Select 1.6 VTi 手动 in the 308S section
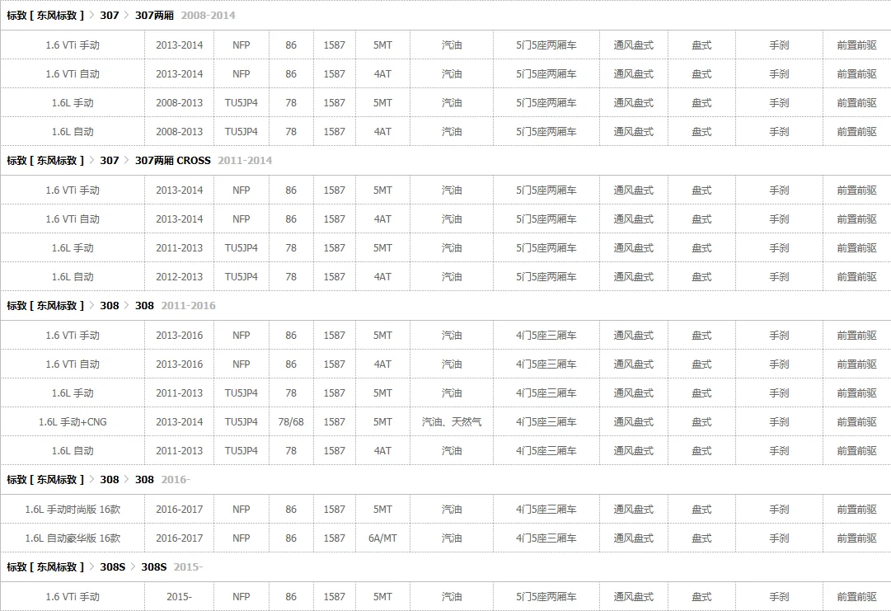 point(73,596)
